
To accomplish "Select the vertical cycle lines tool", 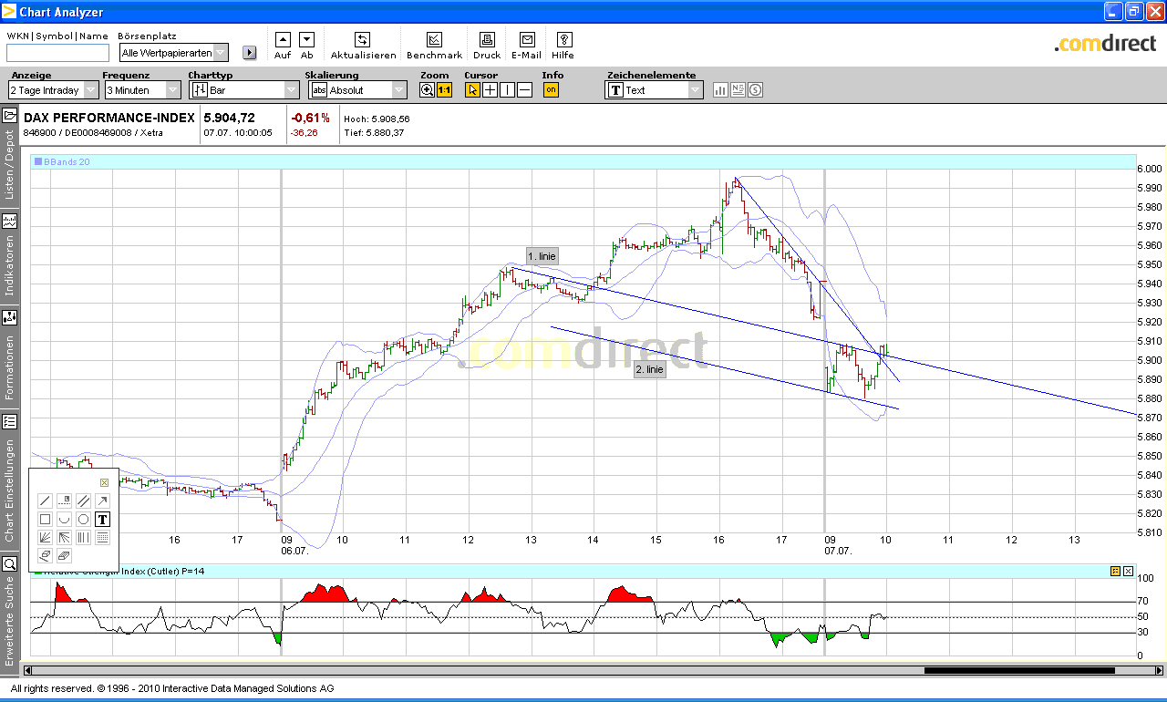I will pos(83,537).
